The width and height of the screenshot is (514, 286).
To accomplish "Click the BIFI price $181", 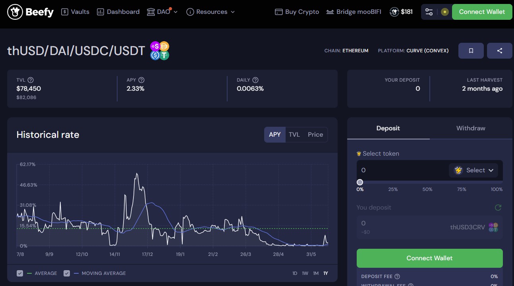I will point(407,12).
